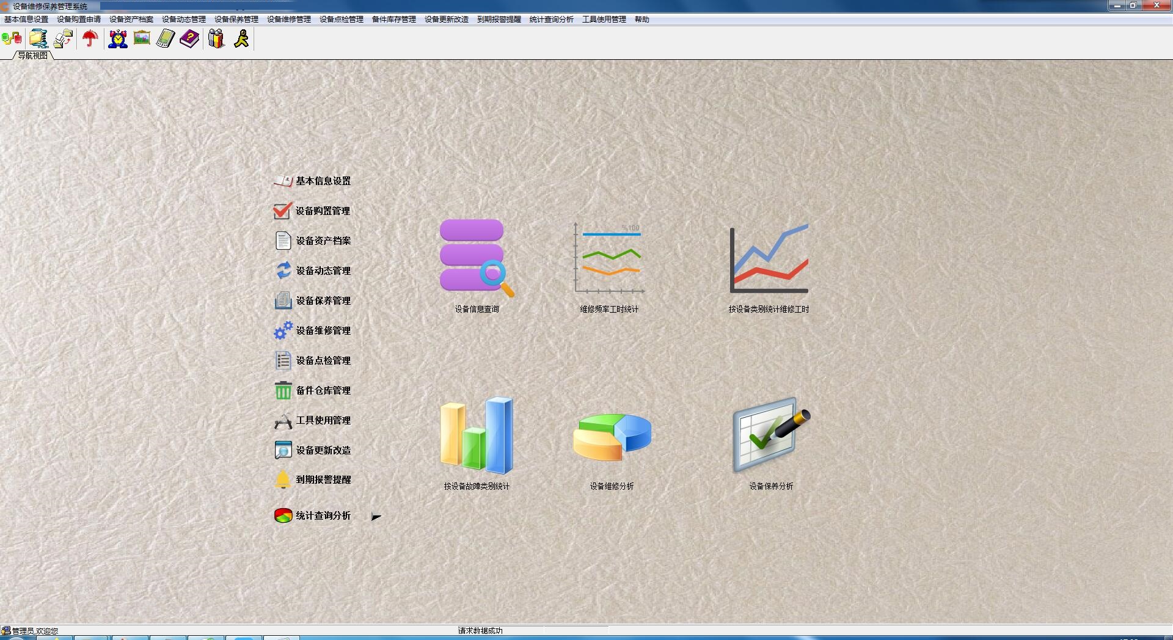Open the 基本信息设置 menu in the menu bar
Screen dimensions: 1173x640
(x=26, y=20)
